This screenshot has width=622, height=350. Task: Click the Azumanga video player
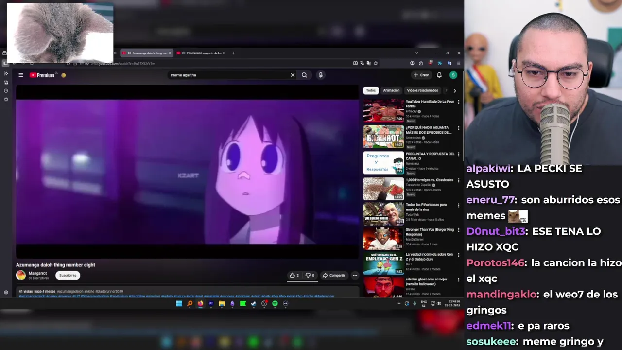click(187, 172)
